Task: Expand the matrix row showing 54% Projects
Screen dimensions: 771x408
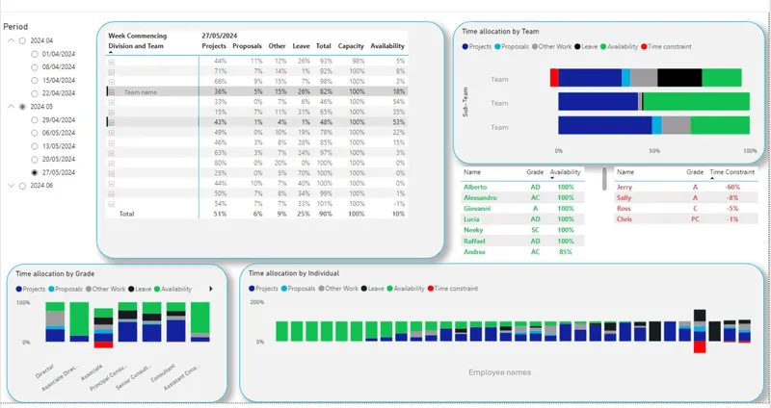Action: (x=112, y=204)
